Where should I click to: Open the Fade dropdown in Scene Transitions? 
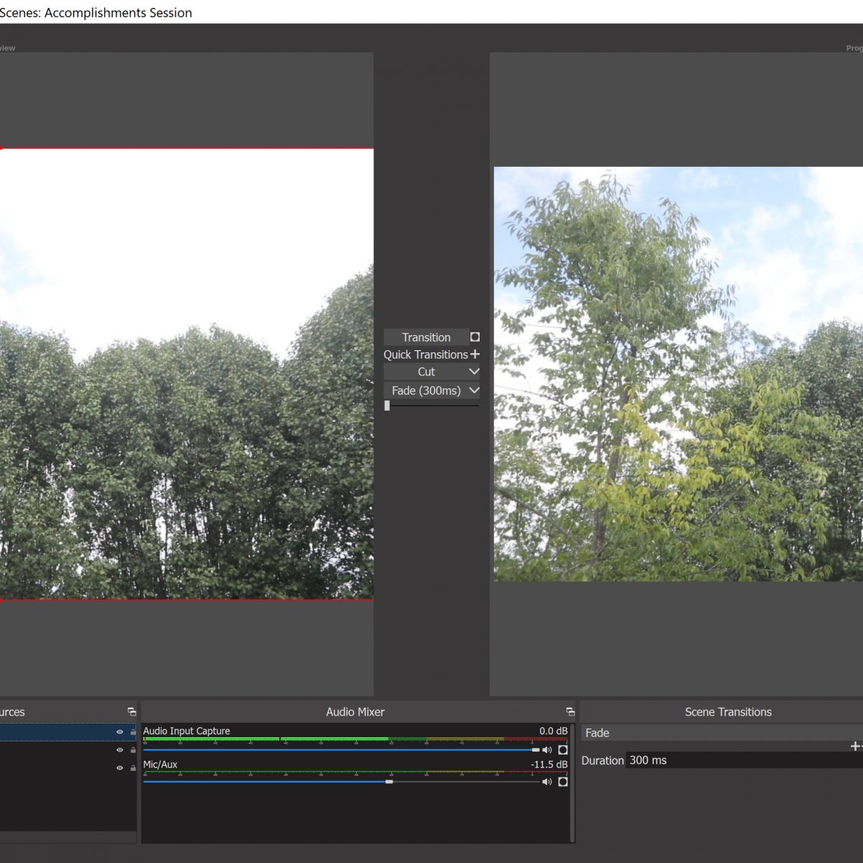pos(719,733)
